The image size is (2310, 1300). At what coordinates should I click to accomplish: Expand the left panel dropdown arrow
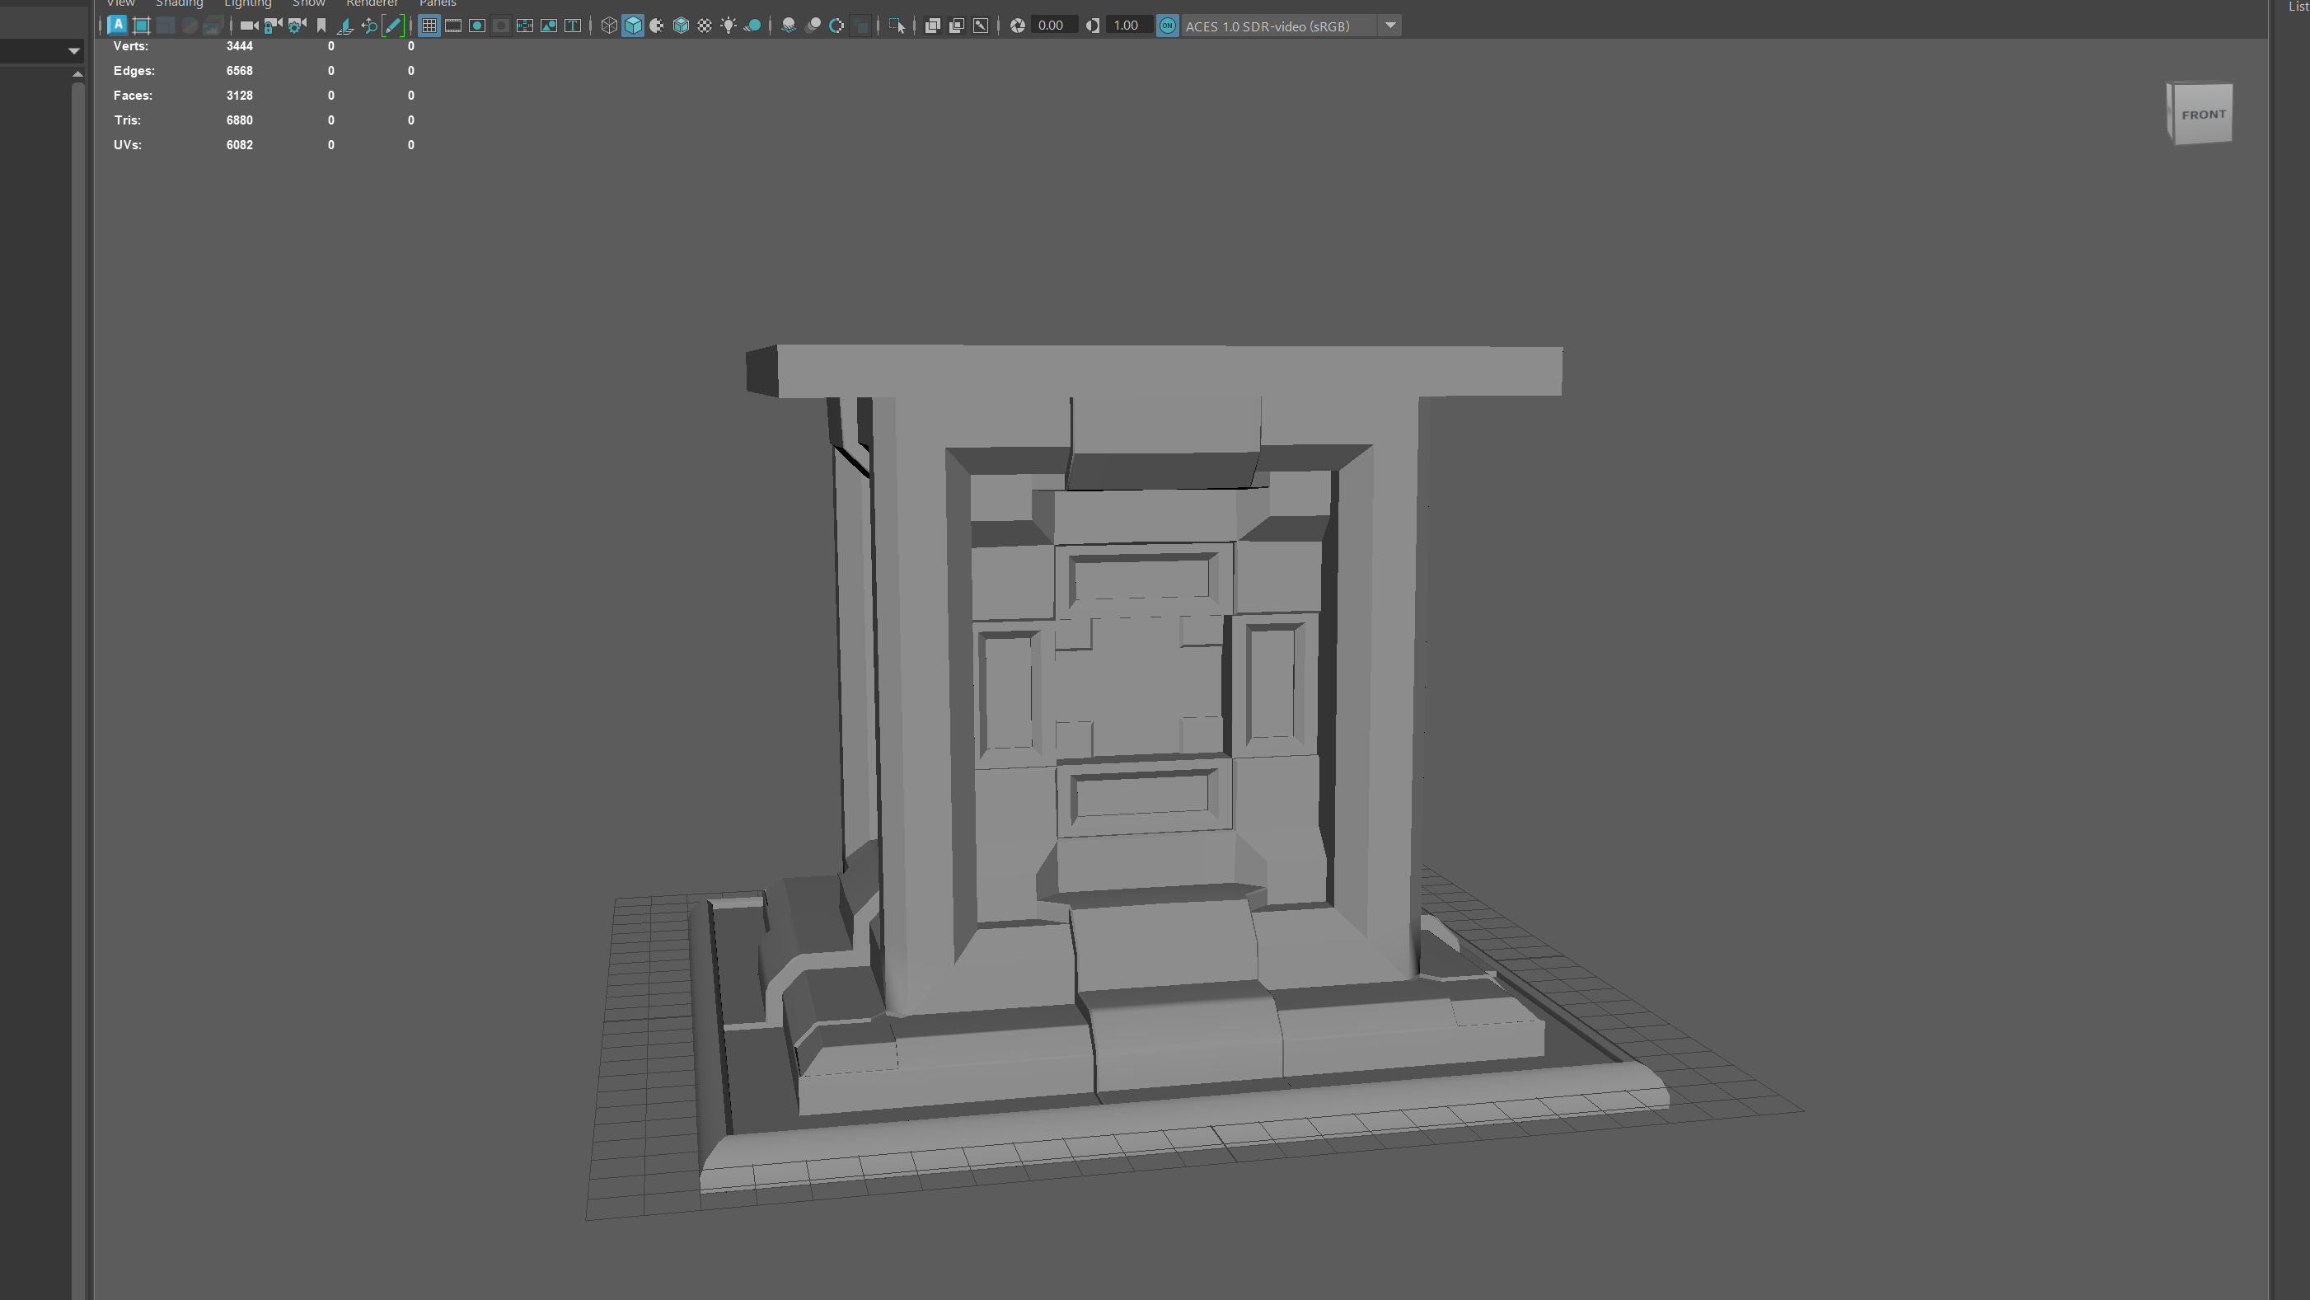pos(74,51)
